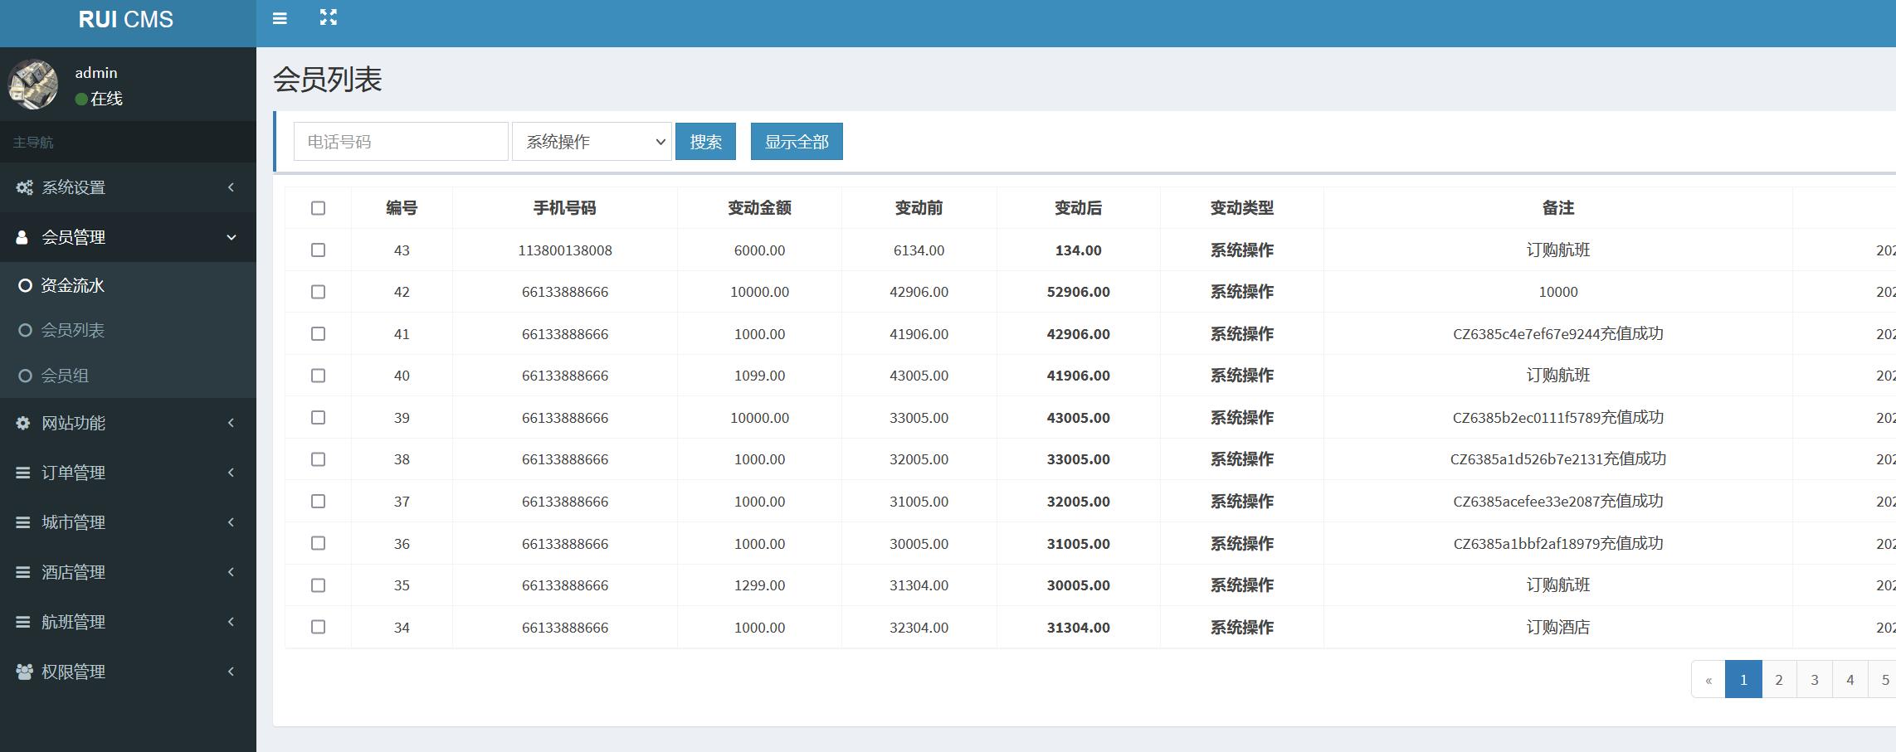This screenshot has width=1896, height=752.
Task: Check the box for row 35
Action: point(318,585)
